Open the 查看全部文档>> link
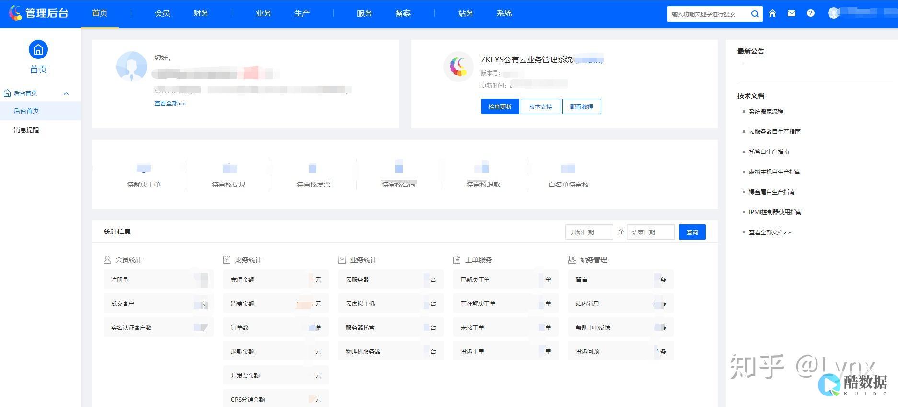898x407 pixels. 770,233
